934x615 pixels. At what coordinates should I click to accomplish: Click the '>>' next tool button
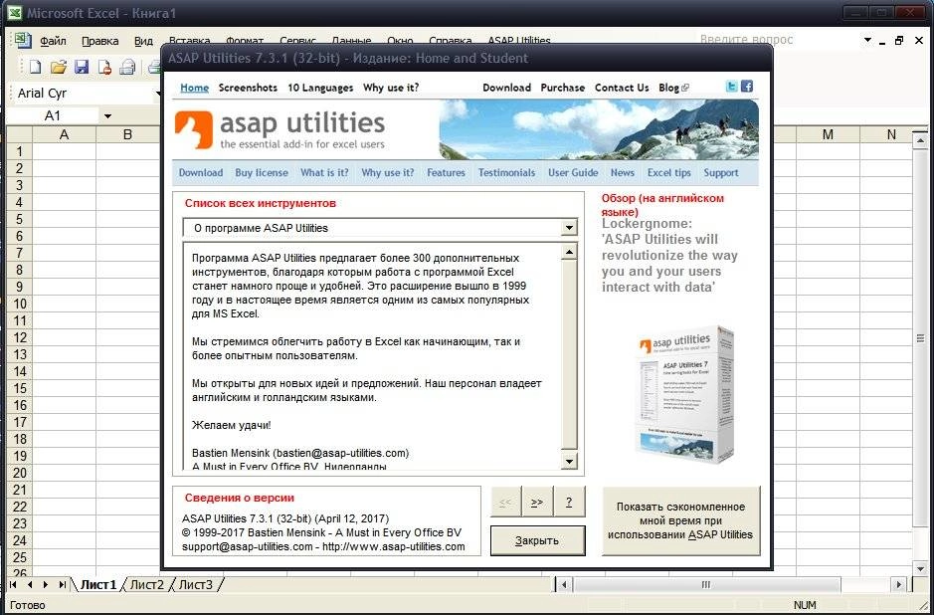tap(537, 502)
